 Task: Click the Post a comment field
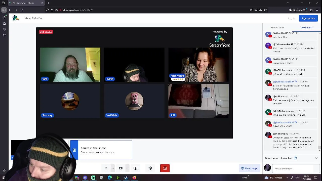tap(296, 168)
